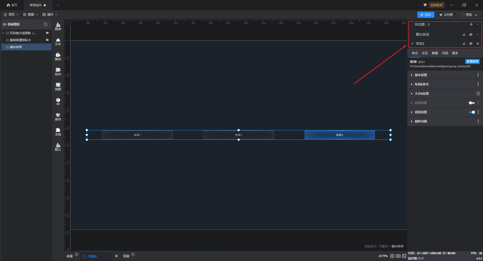Open 背景设置 more-options dots
Screen dimensions: 483x261
tap(478, 112)
